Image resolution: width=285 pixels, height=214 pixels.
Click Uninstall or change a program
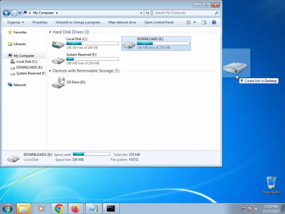78,22
